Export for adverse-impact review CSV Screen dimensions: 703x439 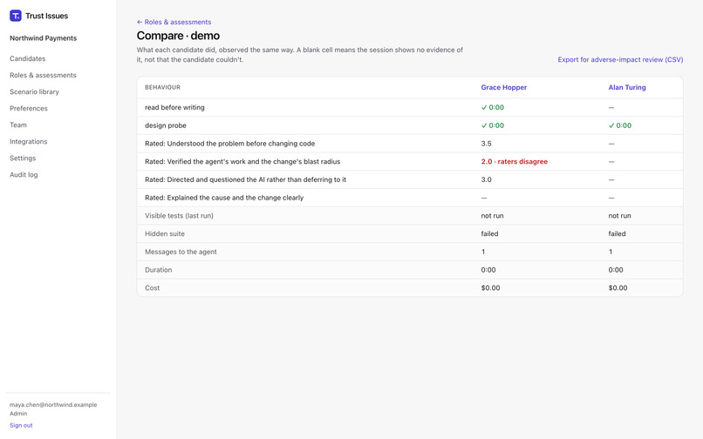click(x=620, y=59)
